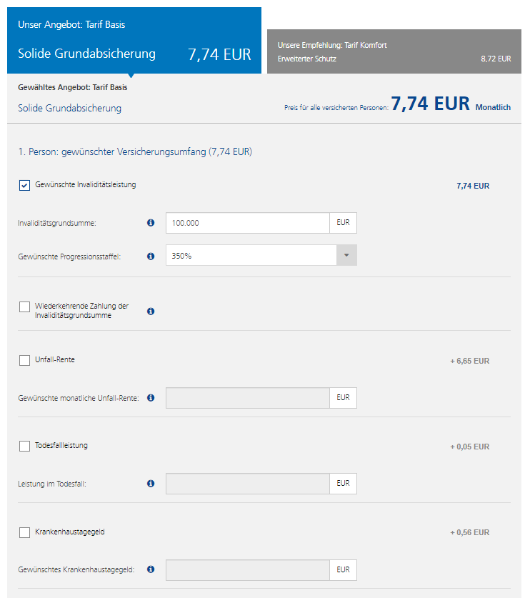
Task: Click the + 0,05 EUR Todesfallleistung price
Action: pos(470,447)
